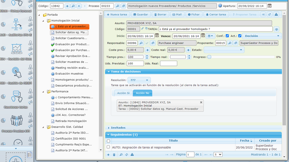Click the comment icon beside TAREA field

click(x=276, y=29)
